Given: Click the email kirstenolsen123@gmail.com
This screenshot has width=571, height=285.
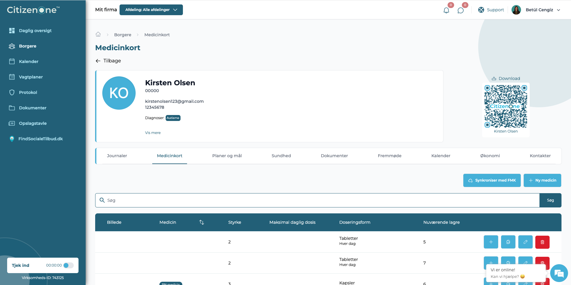Looking at the screenshot, I should 174,101.
